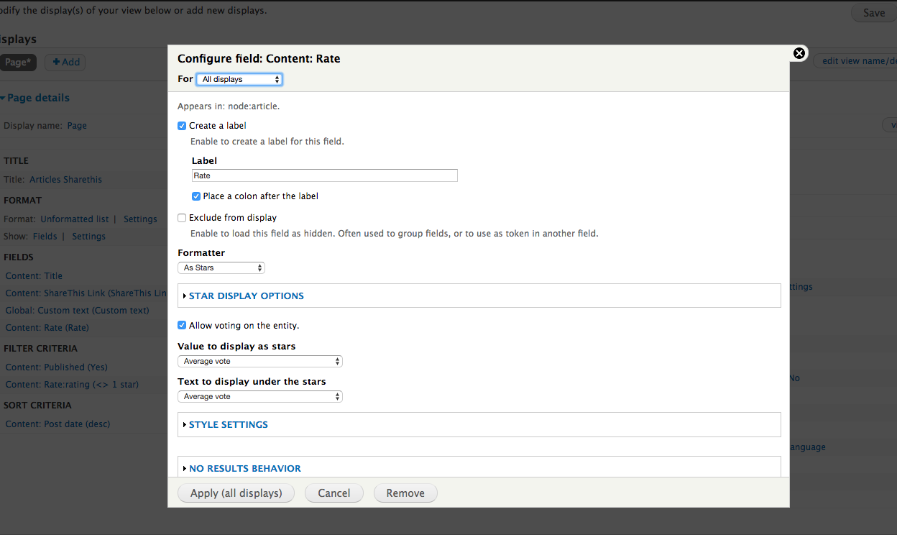Image resolution: width=897 pixels, height=535 pixels.
Task: Toggle the Create a label checkbox
Action: 182,126
